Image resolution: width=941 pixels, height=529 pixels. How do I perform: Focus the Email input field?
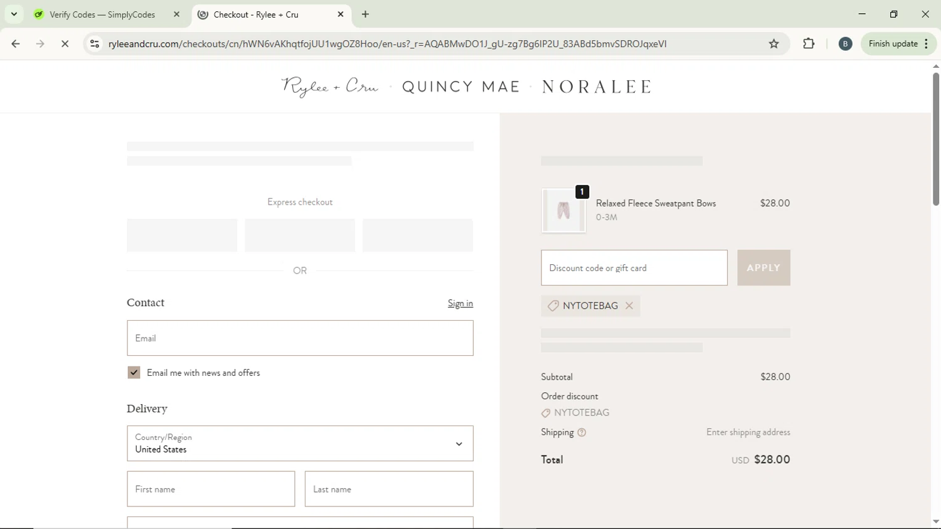[x=300, y=338]
